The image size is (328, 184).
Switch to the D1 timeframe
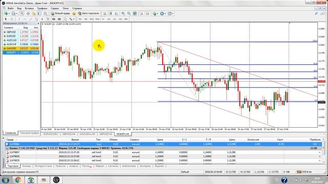(114, 19)
